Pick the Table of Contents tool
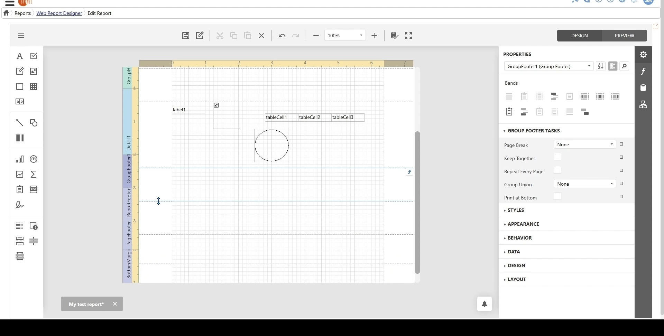 tap(20, 226)
